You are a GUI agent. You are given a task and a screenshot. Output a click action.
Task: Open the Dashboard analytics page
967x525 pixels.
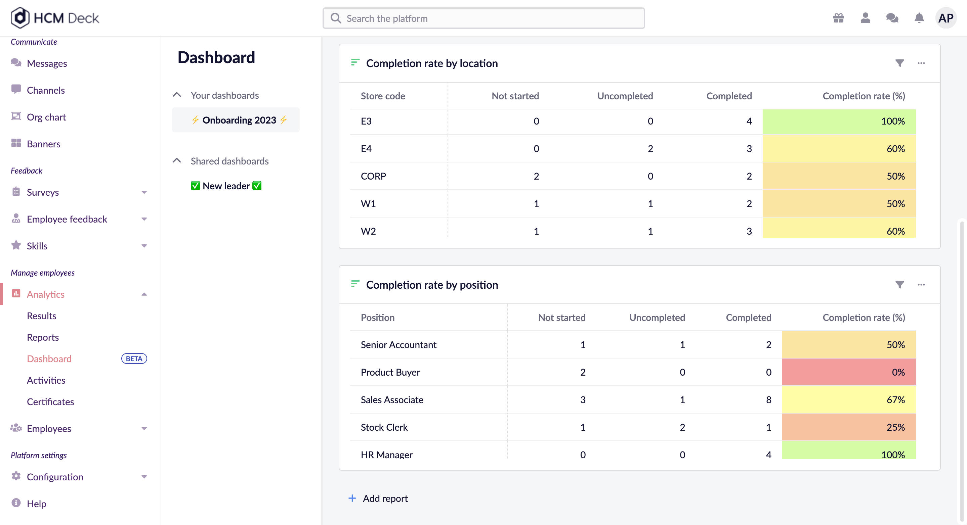pyautogui.click(x=49, y=359)
